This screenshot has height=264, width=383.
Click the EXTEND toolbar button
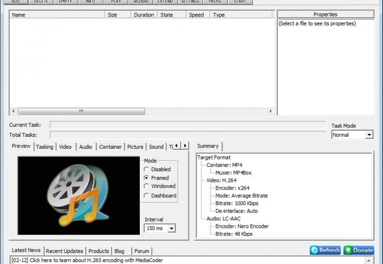tap(165, 2)
